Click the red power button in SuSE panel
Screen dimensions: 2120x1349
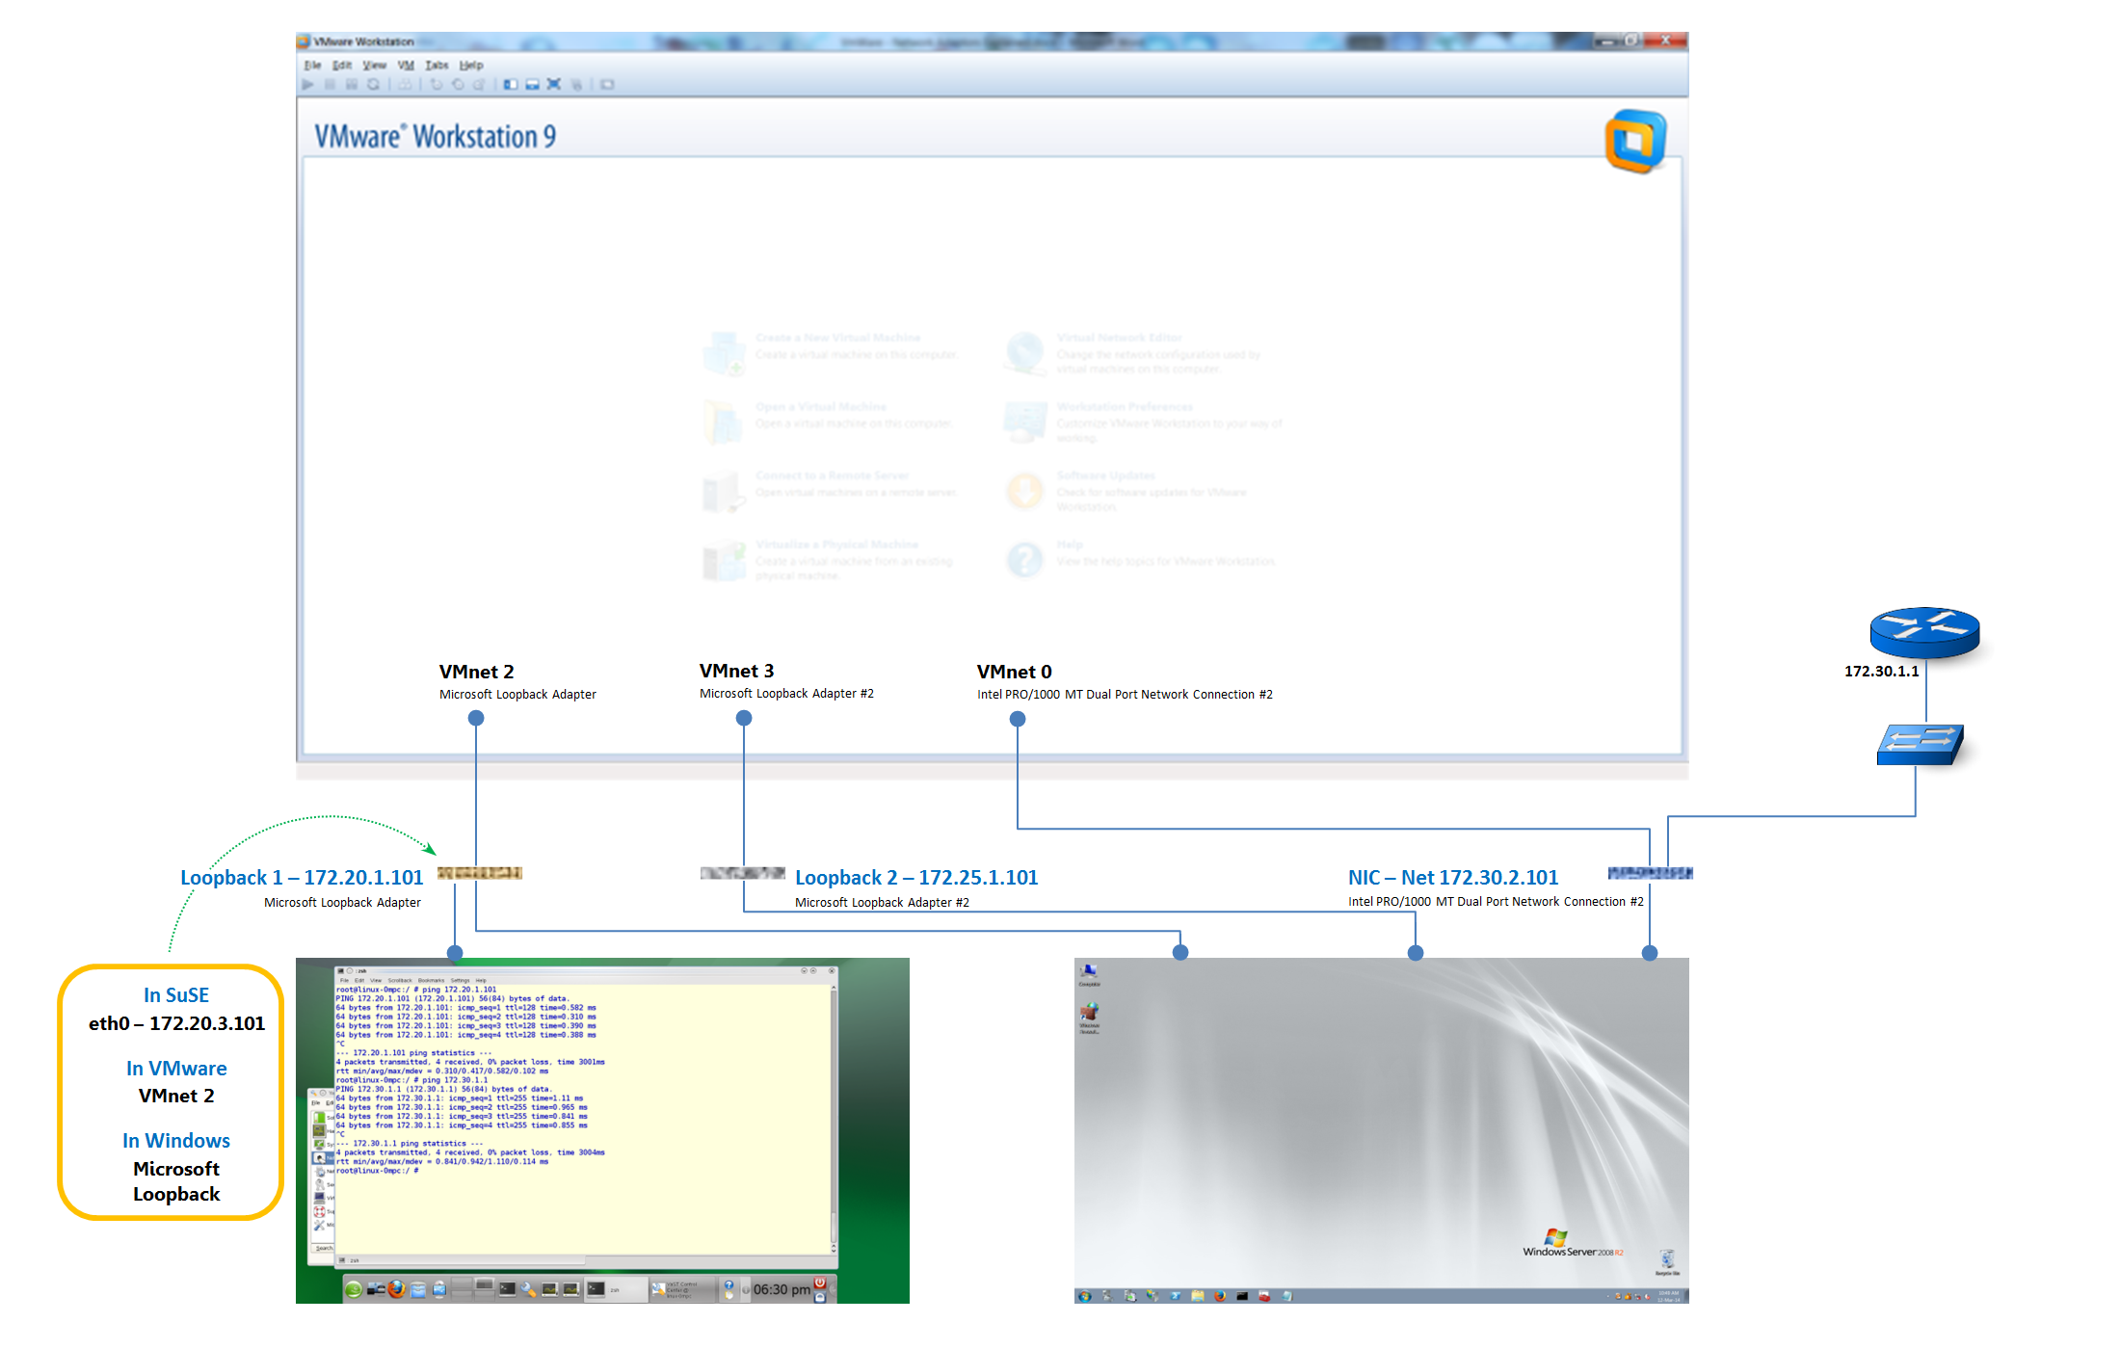pos(820,1283)
